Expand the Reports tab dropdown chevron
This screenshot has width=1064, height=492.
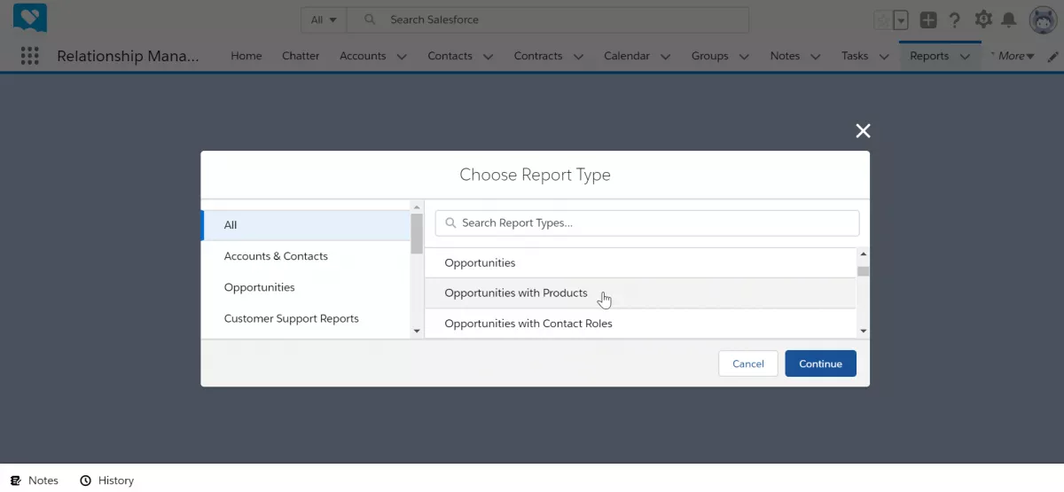[x=965, y=57]
